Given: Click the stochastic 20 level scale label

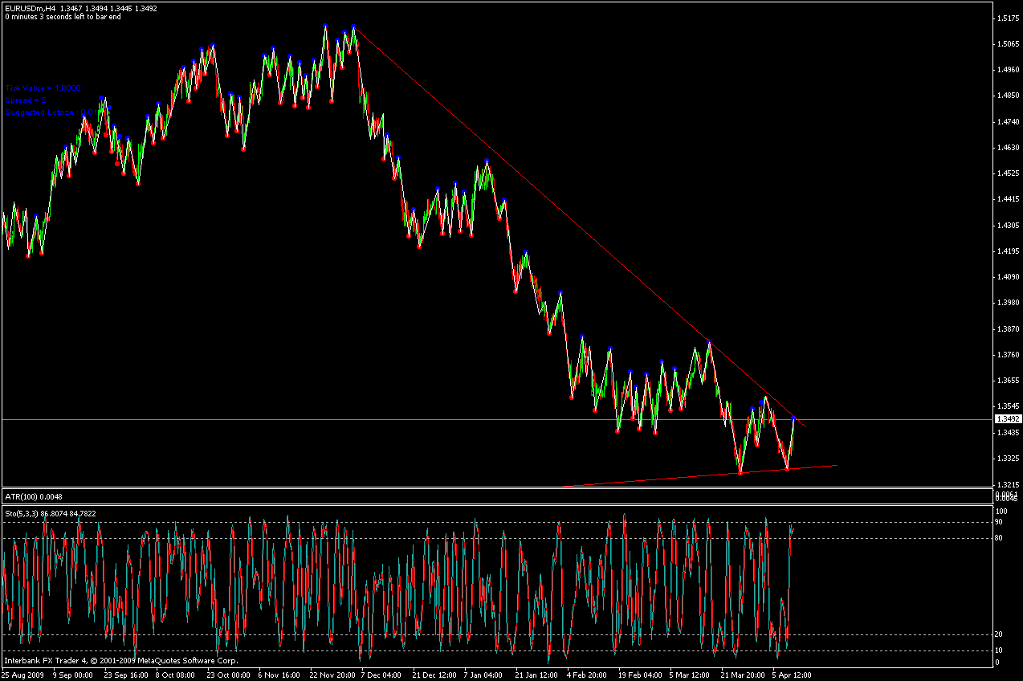Looking at the screenshot, I should pyautogui.click(x=1000, y=634).
